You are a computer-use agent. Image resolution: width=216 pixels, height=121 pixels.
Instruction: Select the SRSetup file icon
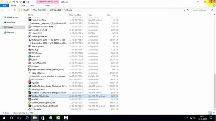(x=29, y=50)
